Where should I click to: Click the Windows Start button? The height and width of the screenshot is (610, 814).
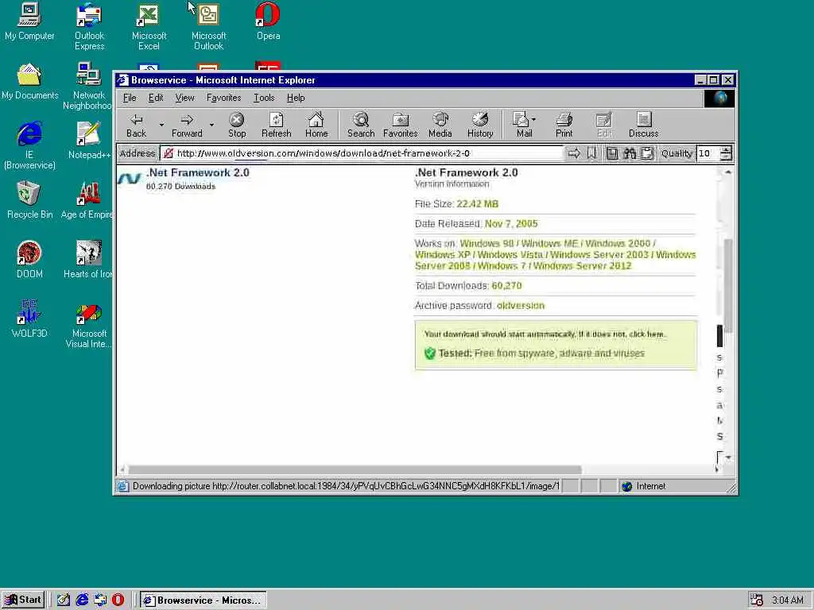23,600
